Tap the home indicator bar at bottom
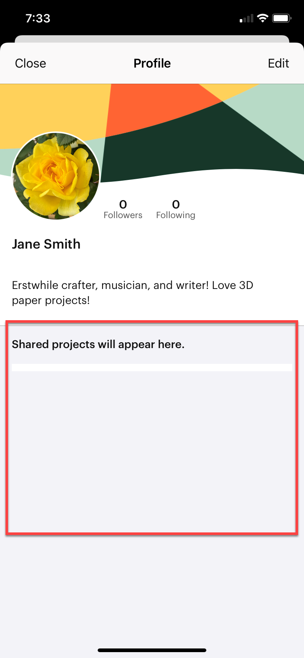The image size is (304, 658). tap(152, 650)
